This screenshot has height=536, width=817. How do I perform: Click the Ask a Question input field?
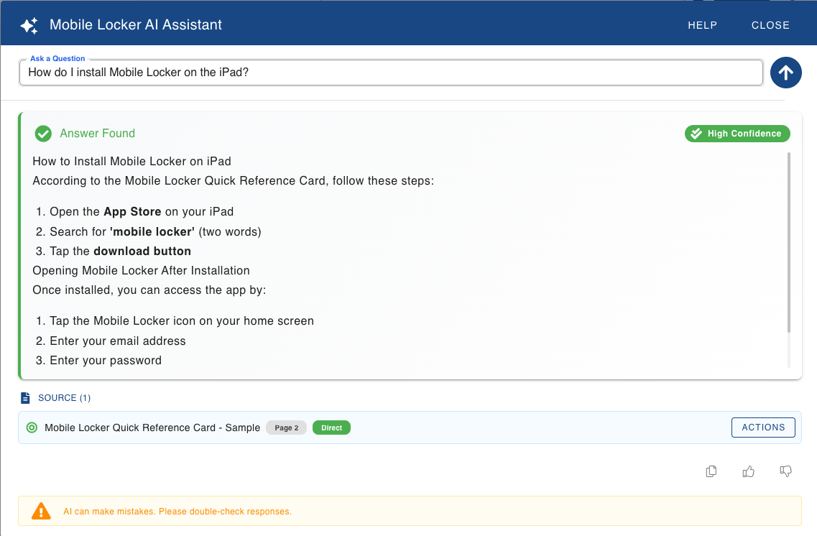pos(391,73)
